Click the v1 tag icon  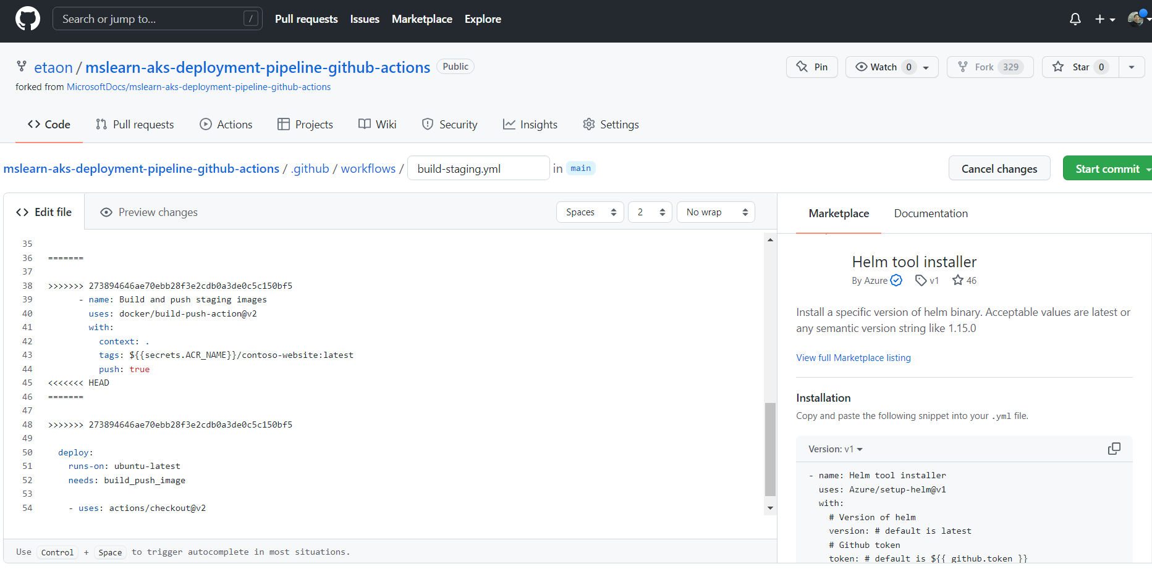coord(921,280)
